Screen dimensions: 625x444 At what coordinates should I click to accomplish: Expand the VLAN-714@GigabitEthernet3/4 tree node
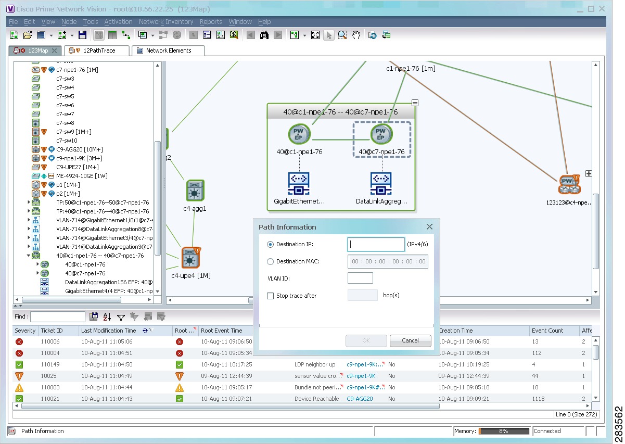pyautogui.click(x=29, y=238)
